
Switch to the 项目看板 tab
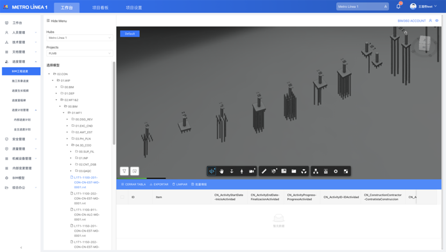click(x=100, y=8)
